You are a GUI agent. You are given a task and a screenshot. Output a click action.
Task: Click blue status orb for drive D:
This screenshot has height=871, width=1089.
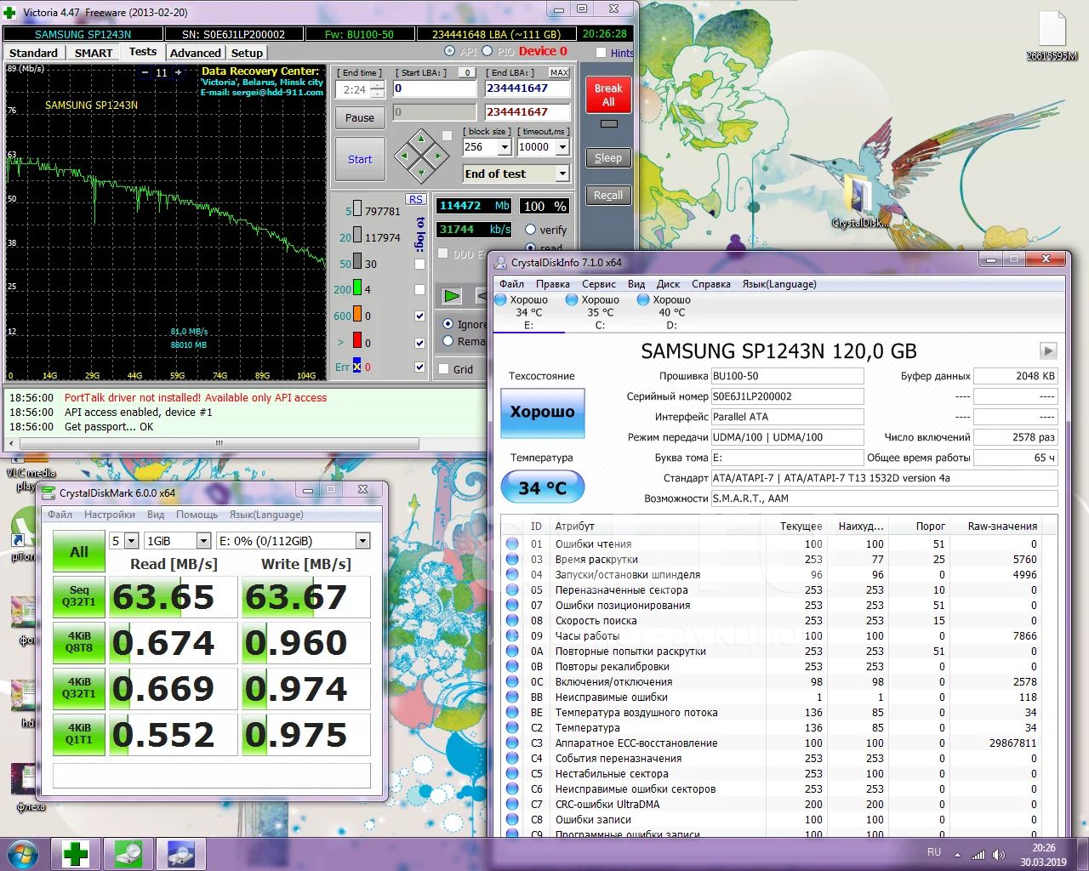pyautogui.click(x=644, y=299)
